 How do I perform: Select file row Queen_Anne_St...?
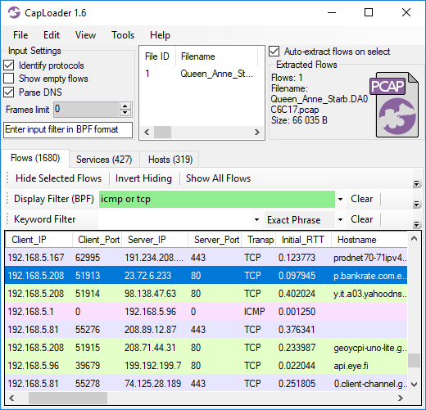[x=202, y=74]
